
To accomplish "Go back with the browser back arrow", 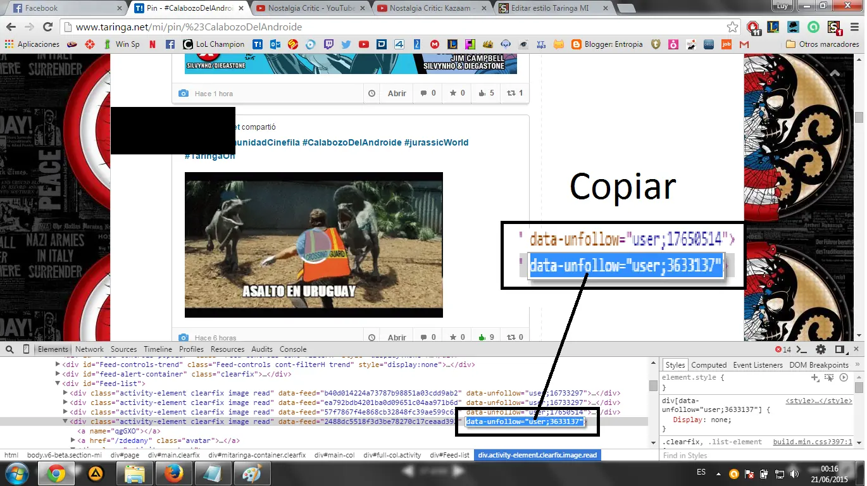I will (x=11, y=27).
